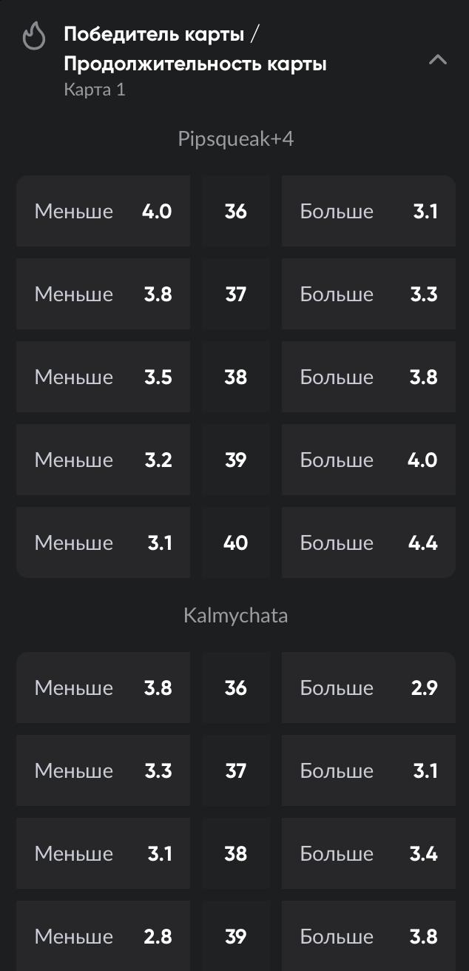469x971 pixels.
Task: Select Pipsqueak+4 Меньше 37 odds 3.8
Action: [103, 295]
